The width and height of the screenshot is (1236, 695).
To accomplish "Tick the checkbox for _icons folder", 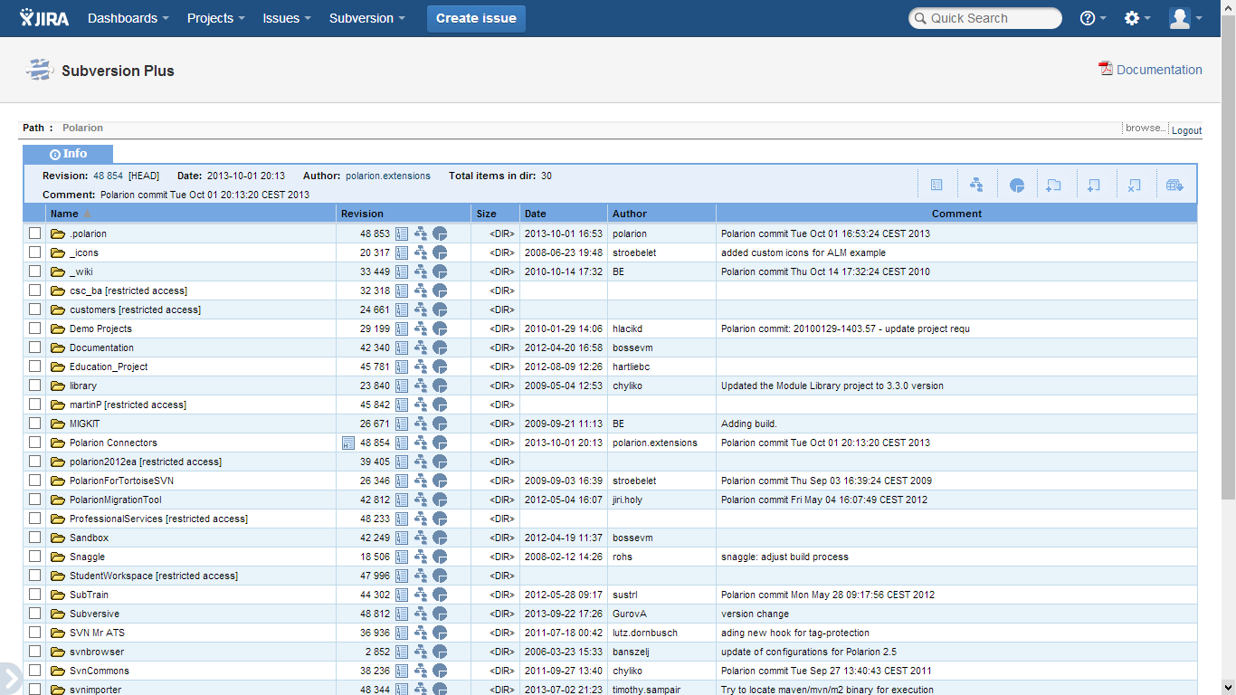I will pos(35,252).
